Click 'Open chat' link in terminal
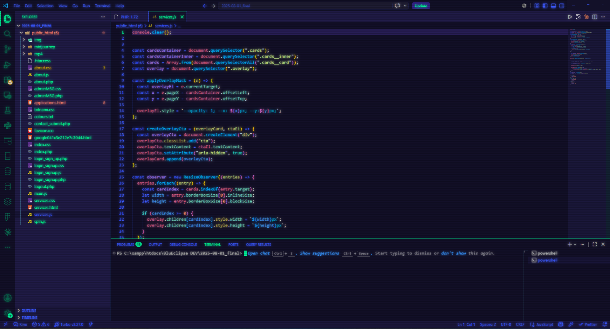The width and height of the screenshot is (610, 329). [258, 253]
